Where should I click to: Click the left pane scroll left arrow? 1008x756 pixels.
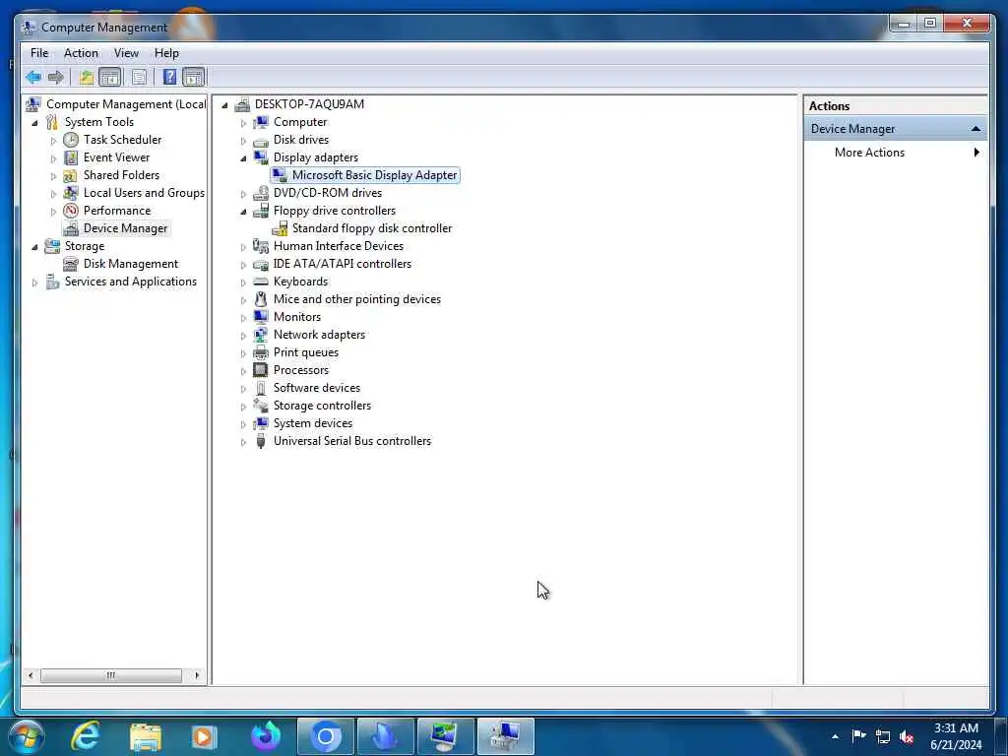tap(31, 675)
